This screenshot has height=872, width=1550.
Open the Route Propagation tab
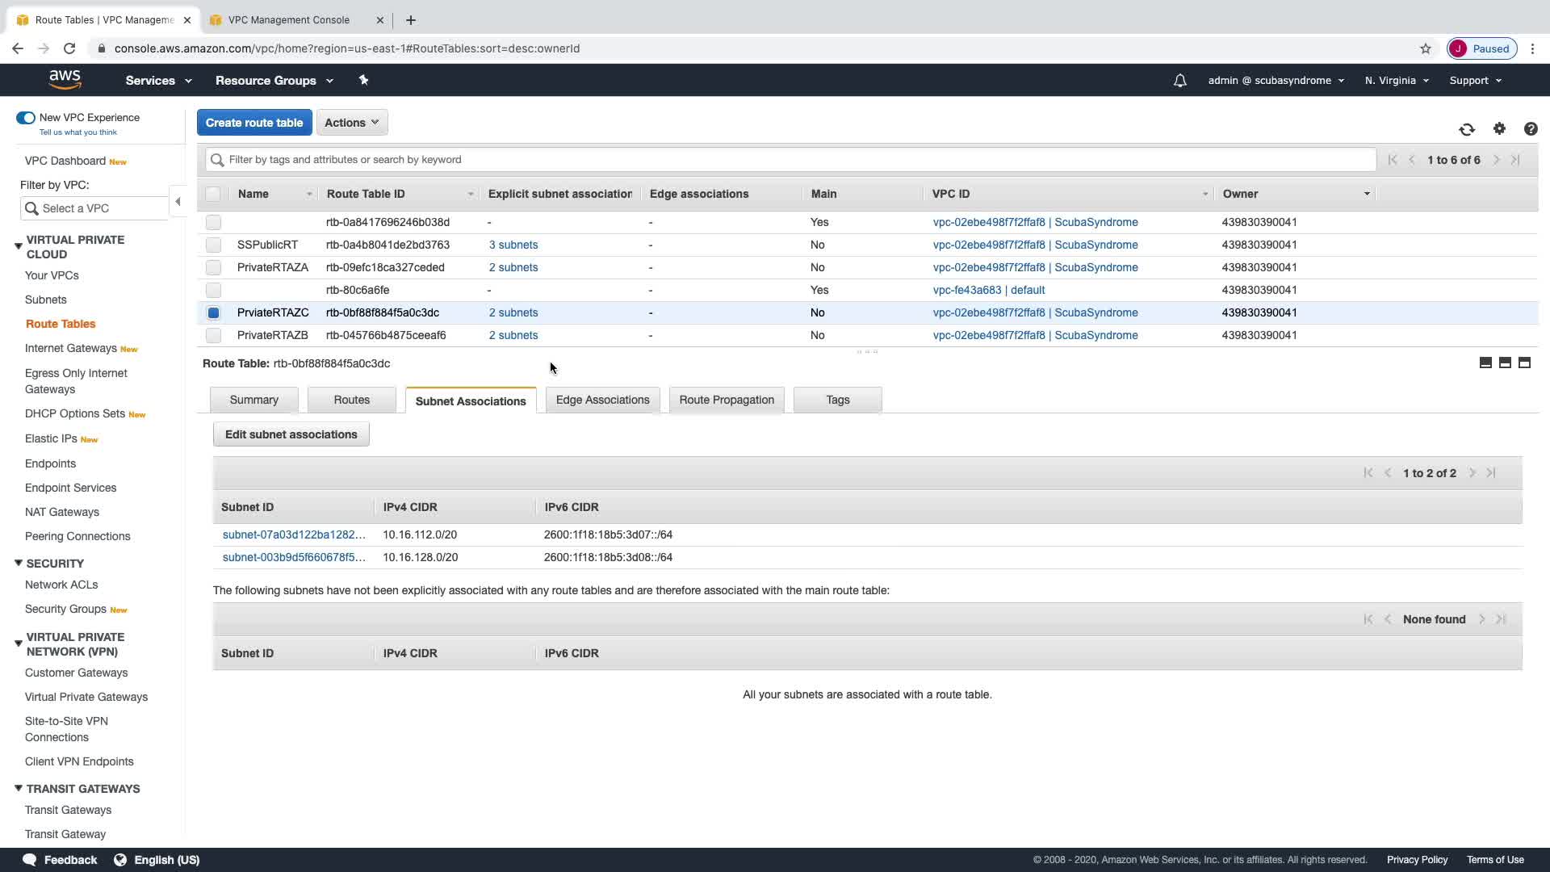click(x=726, y=400)
